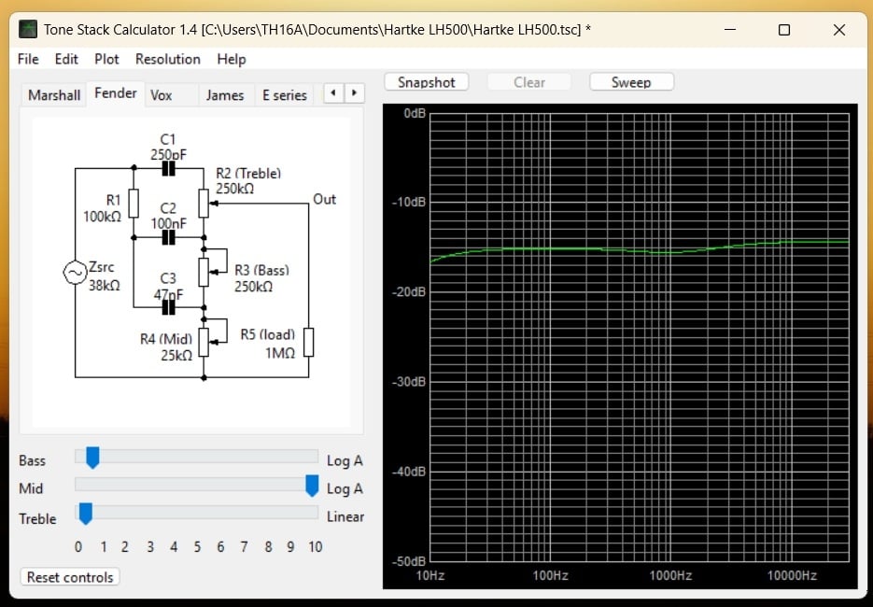
Task: Click the C3 47nF capacitor value
Action: [168, 293]
